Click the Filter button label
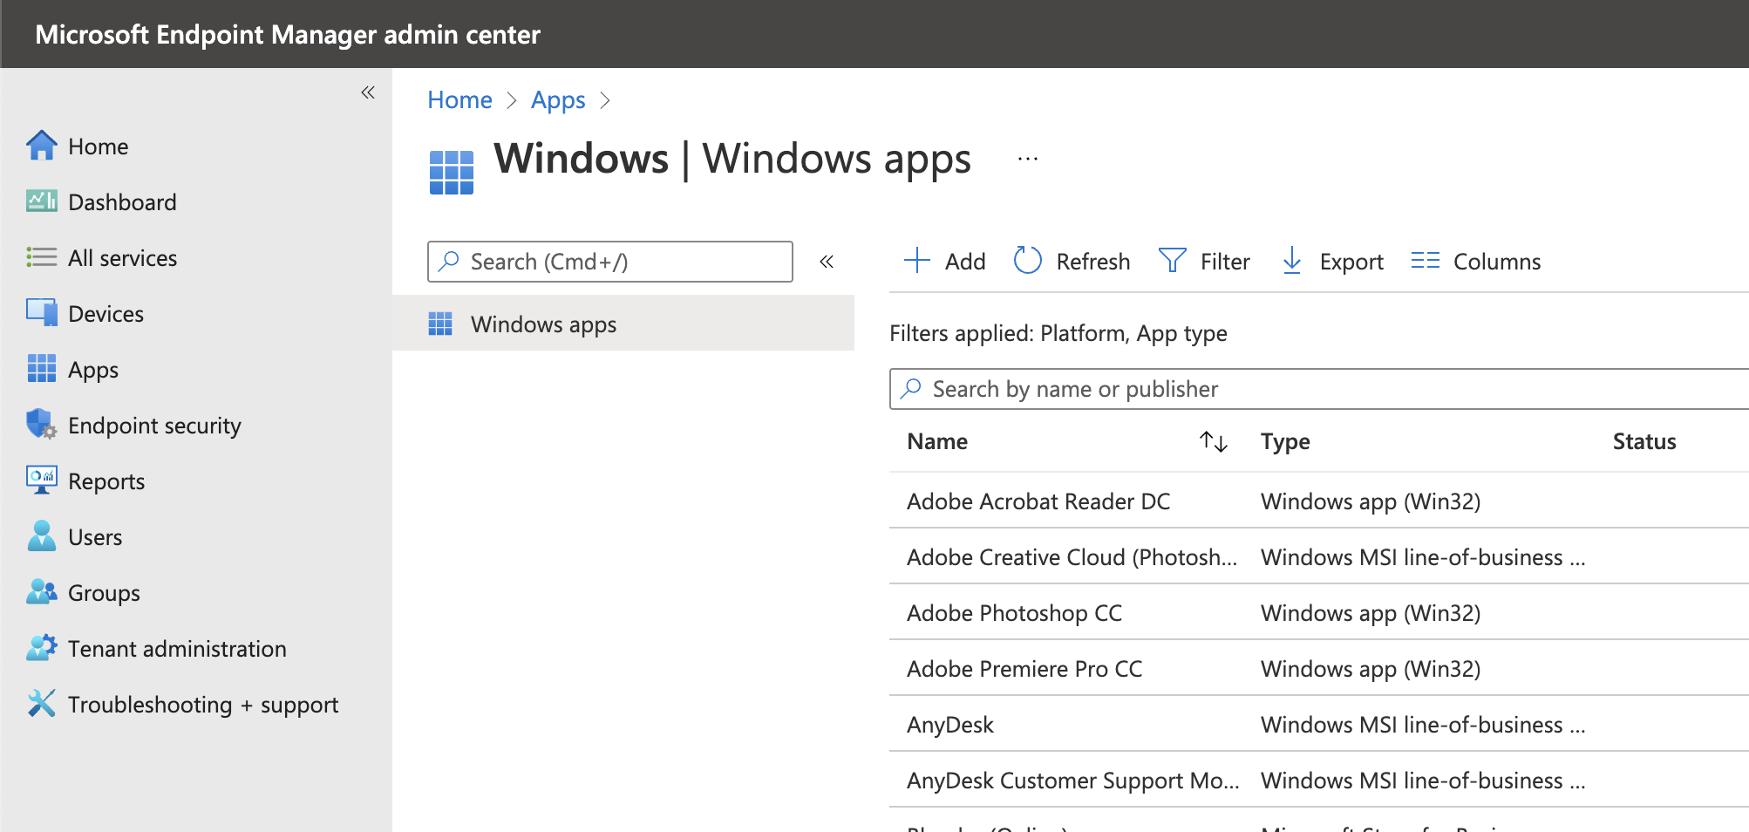This screenshot has height=832, width=1749. (1225, 262)
